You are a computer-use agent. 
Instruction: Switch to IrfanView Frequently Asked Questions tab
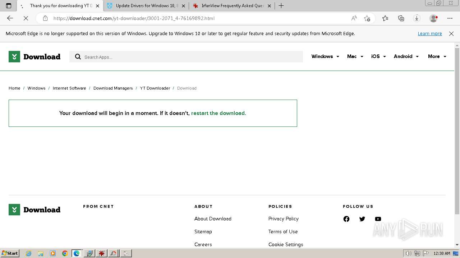point(232,6)
